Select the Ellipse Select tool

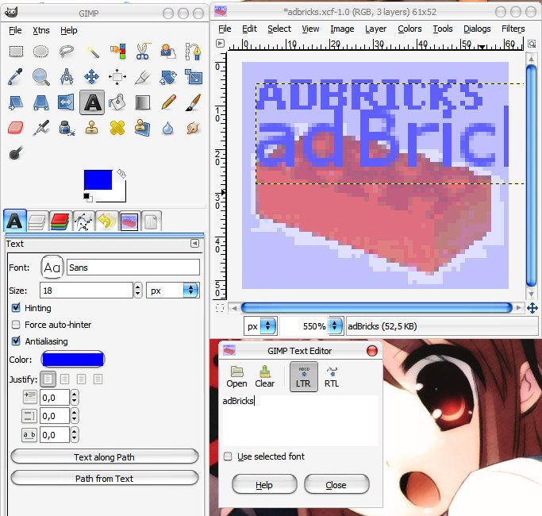pos(40,52)
